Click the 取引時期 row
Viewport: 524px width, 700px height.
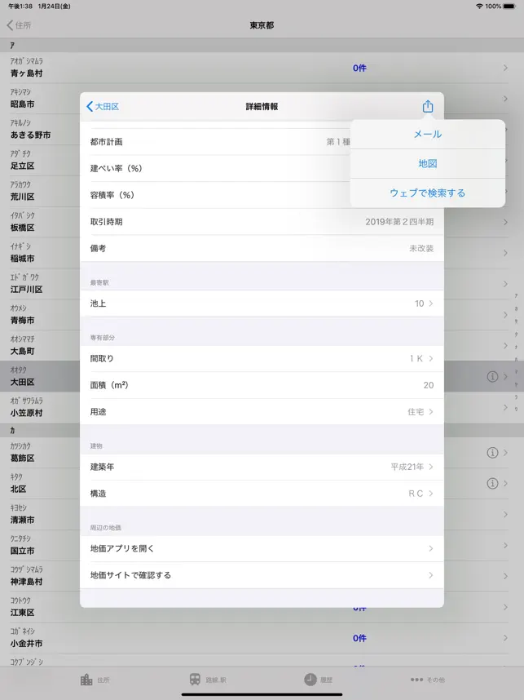[x=262, y=222]
